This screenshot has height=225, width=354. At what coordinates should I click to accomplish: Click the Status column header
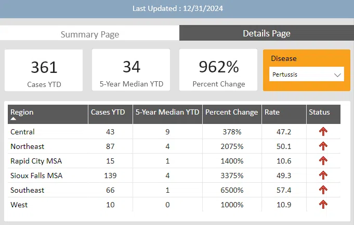319,112
